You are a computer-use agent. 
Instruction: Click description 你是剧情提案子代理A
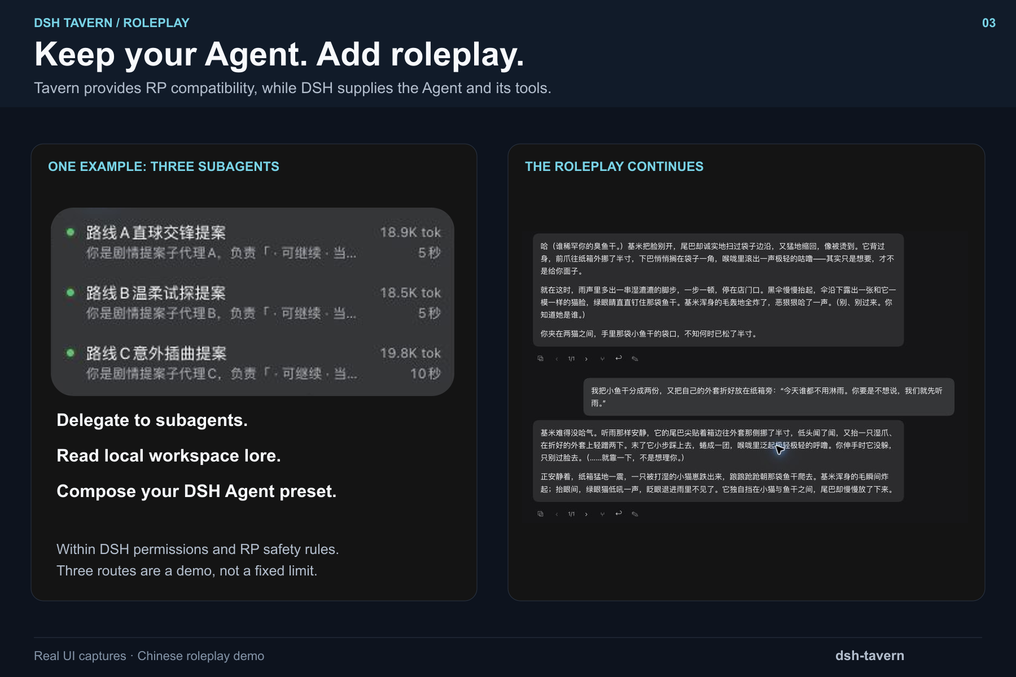221,253
